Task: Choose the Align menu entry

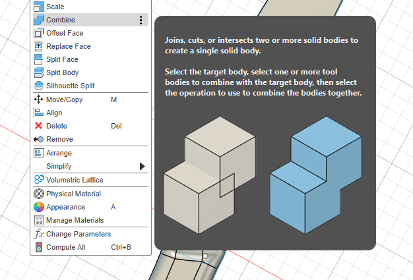Action: point(54,113)
